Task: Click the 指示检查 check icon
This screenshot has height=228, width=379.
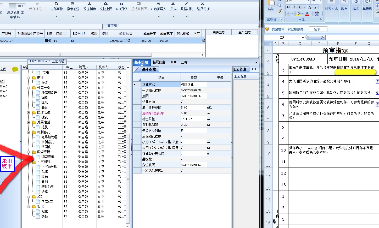Action: coord(73,4)
